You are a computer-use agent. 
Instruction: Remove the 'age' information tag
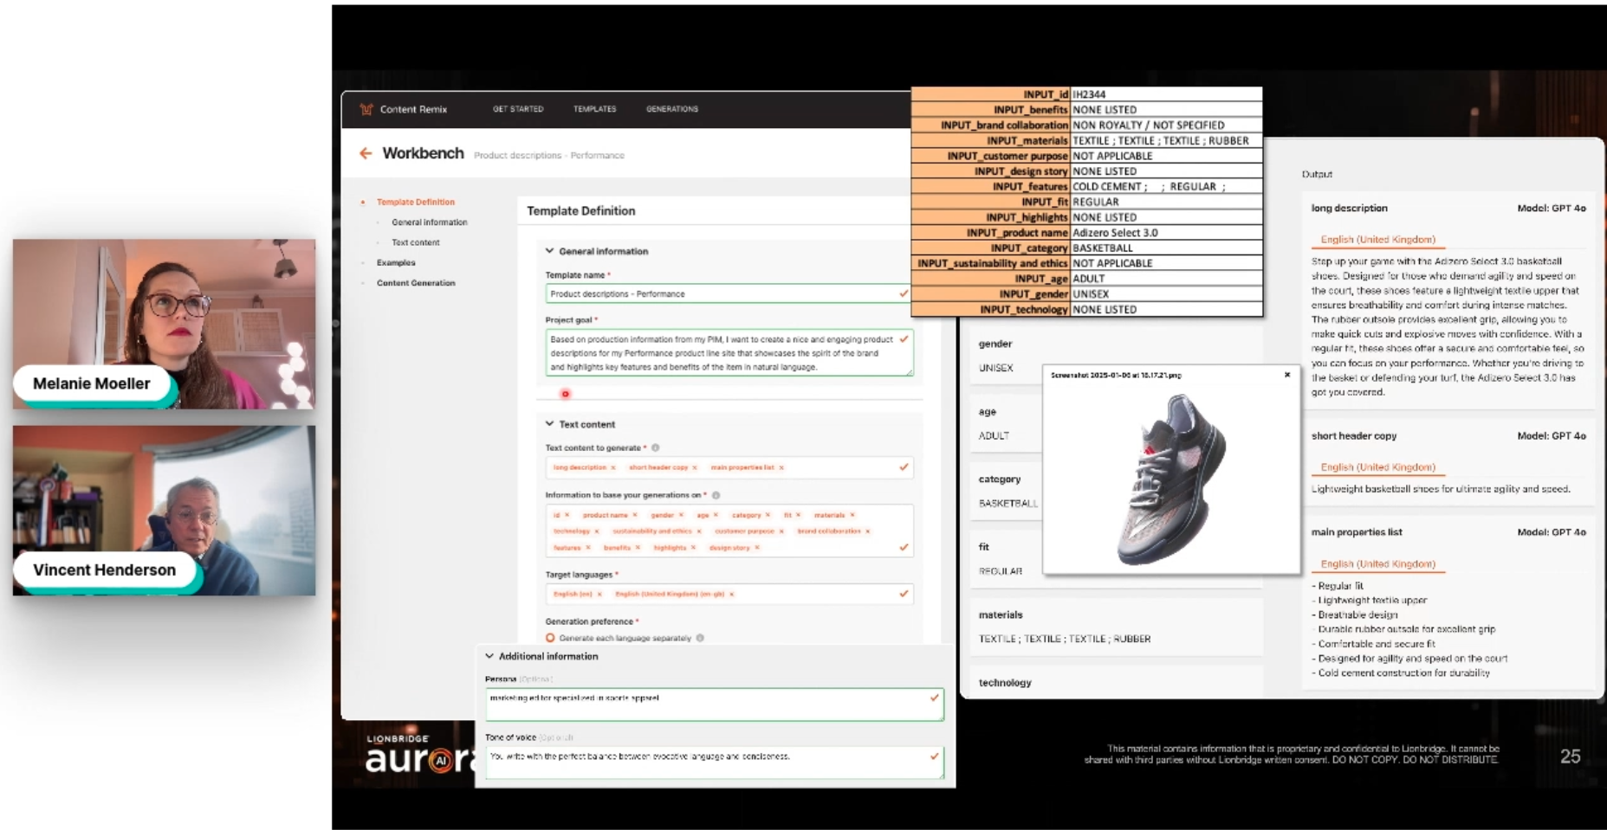click(716, 515)
